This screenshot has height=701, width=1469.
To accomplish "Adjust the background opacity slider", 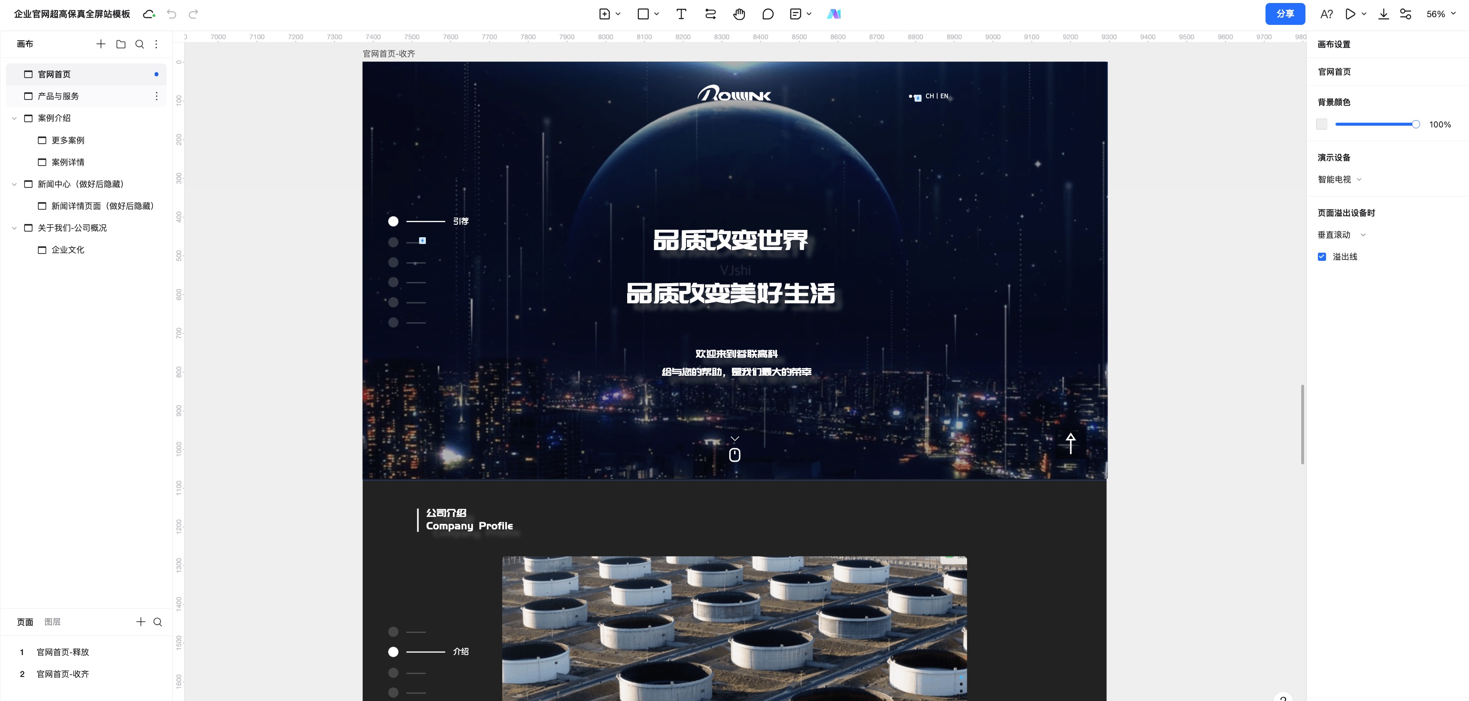I will coord(1377,124).
